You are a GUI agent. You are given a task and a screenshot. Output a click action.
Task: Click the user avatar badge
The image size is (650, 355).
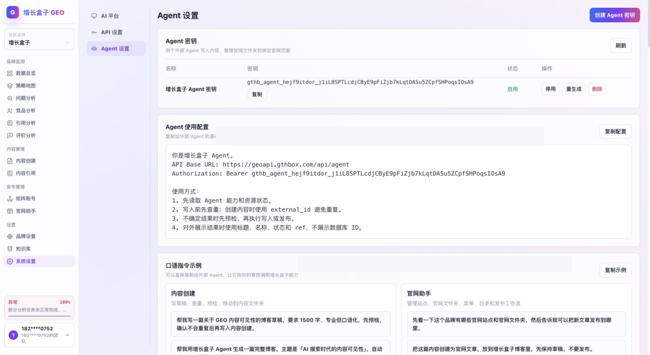pyautogui.click(x=13, y=335)
